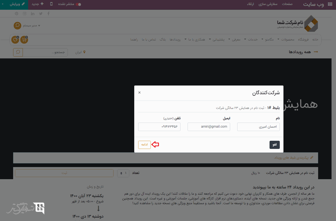Open the Pinterest social icon
The height and width of the screenshot is (221, 336).
click(17, 14)
